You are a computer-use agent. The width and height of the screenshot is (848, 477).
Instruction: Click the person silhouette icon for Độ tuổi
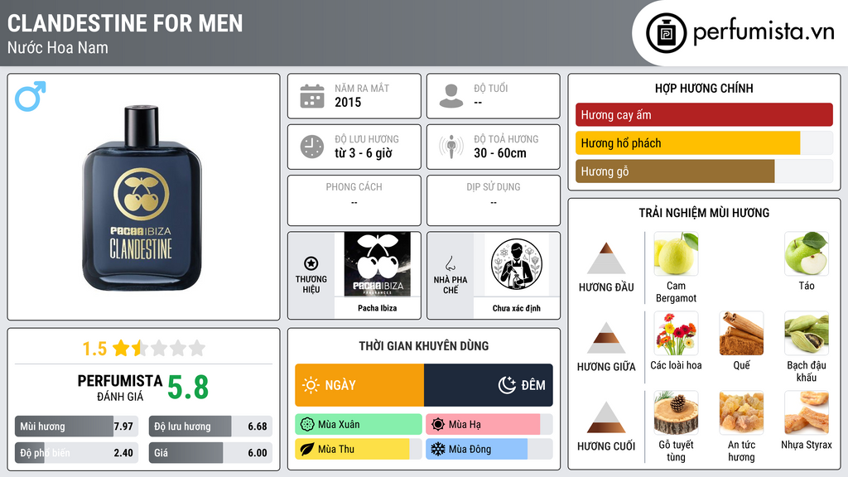451,96
